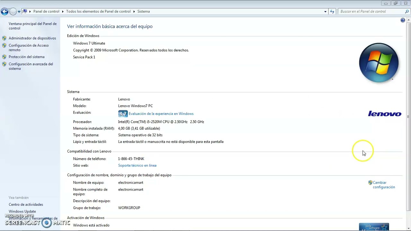Select 'Sistema operativo de 32 bits' text

pyautogui.click(x=140, y=135)
